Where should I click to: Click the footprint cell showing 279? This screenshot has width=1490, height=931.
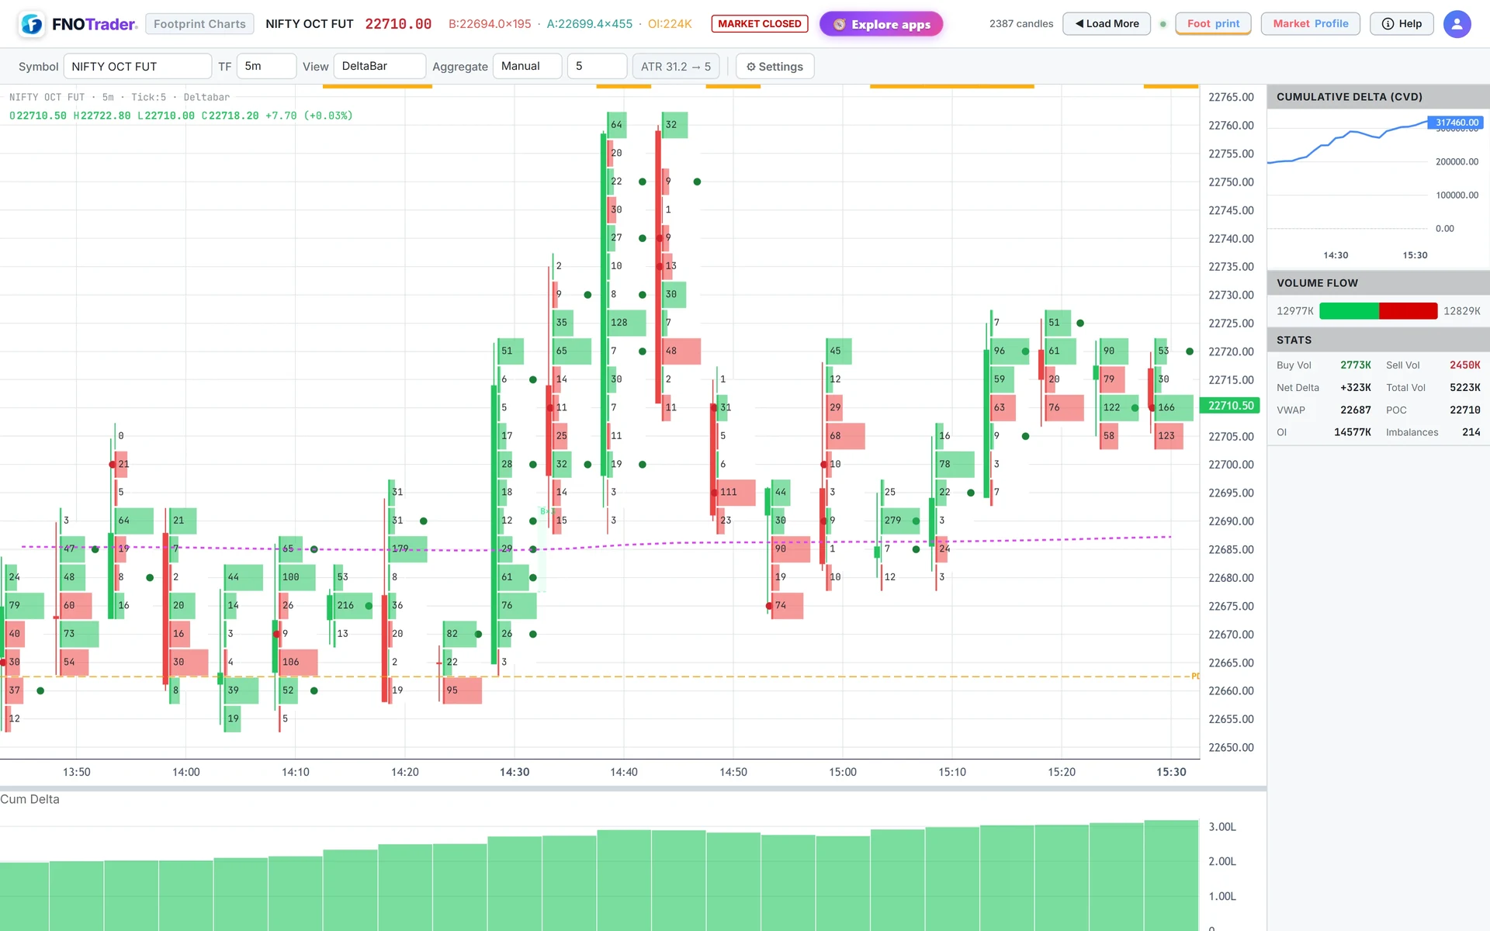pyautogui.click(x=902, y=521)
